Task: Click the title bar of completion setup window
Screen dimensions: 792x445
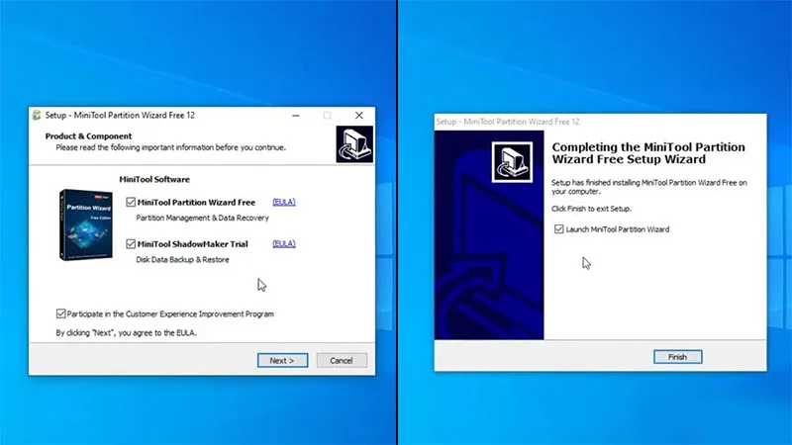Action: [600, 122]
